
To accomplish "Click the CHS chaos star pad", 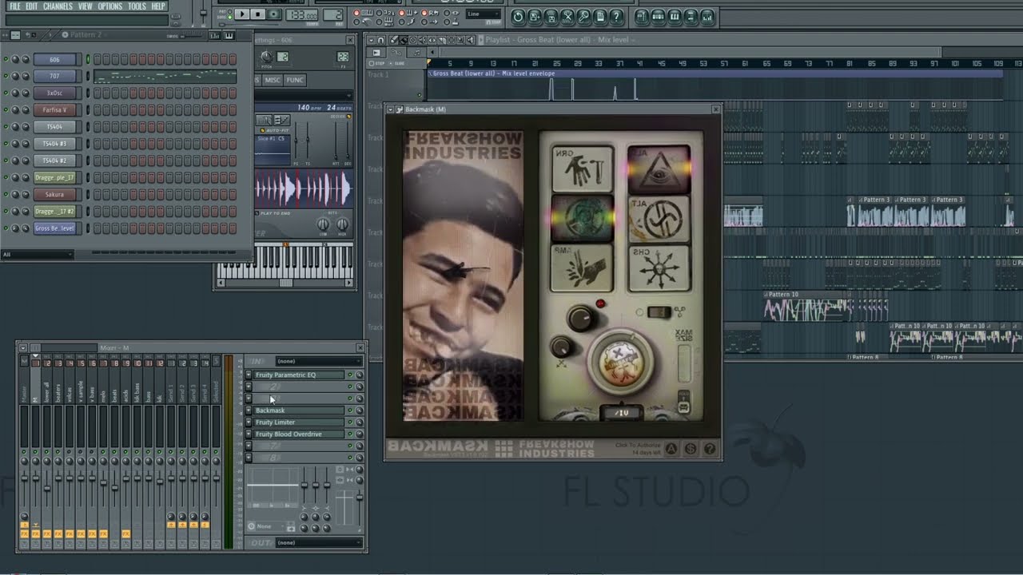I will (x=659, y=268).
